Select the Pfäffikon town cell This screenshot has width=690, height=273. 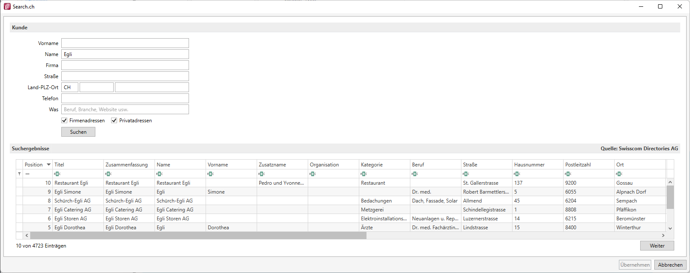click(640, 210)
